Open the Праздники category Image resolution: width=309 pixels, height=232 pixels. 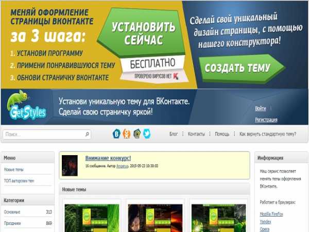tap(12, 223)
